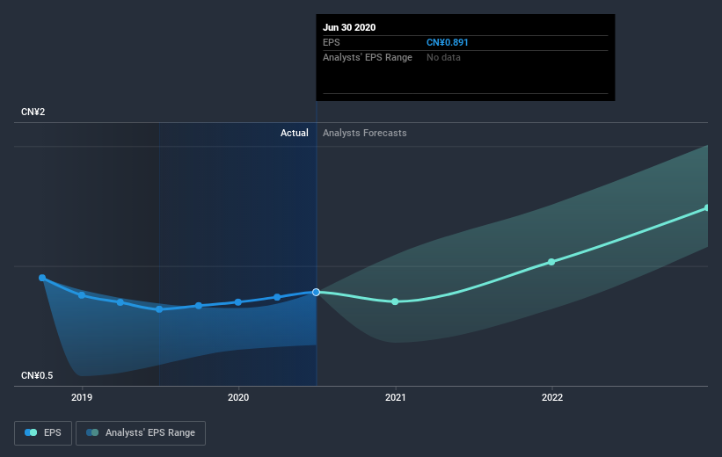
Task: Select the 2022 forecast EPS data point
Action: pos(551,262)
